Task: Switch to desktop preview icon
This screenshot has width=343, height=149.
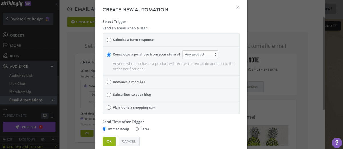Action: pyautogui.click(x=45, y=116)
